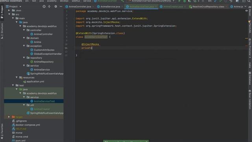The image size is (252, 142).
Task: Select GlobalExceptionHandler class
Action: pos(48,54)
